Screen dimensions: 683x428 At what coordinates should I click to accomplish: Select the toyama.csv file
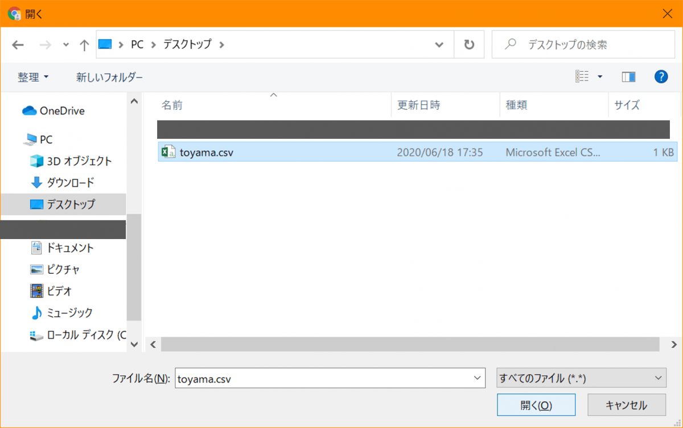click(x=207, y=152)
